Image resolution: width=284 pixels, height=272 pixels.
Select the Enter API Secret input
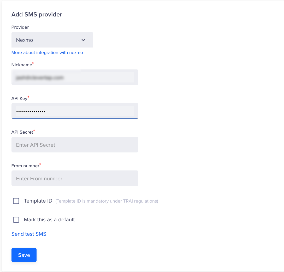(75, 145)
